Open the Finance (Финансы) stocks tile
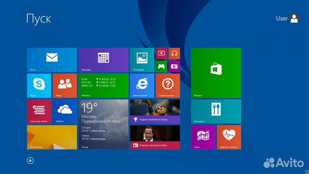 pos(103,86)
